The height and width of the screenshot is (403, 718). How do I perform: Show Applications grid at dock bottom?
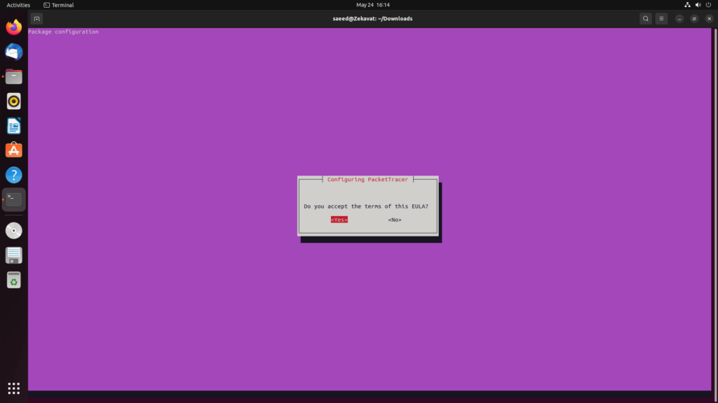pyautogui.click(x=14, y=388)
